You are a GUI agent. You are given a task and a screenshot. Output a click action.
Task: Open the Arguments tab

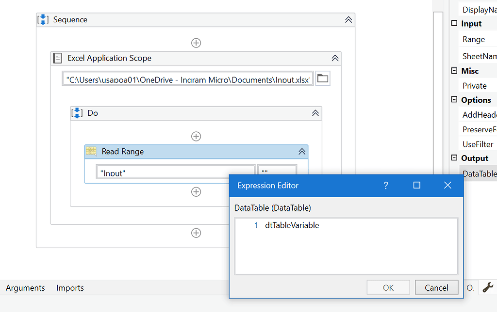[x=25, y=288]
